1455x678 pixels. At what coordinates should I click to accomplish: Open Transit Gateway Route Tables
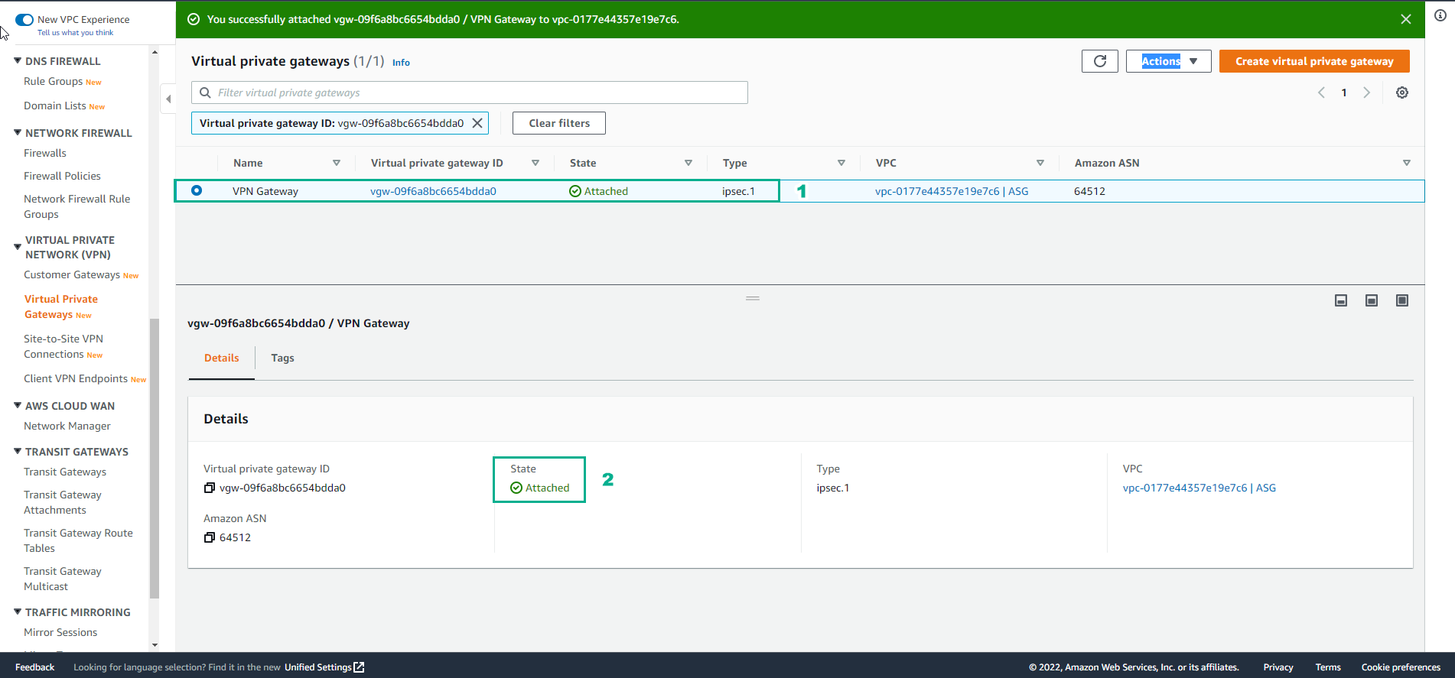point(78,540)
